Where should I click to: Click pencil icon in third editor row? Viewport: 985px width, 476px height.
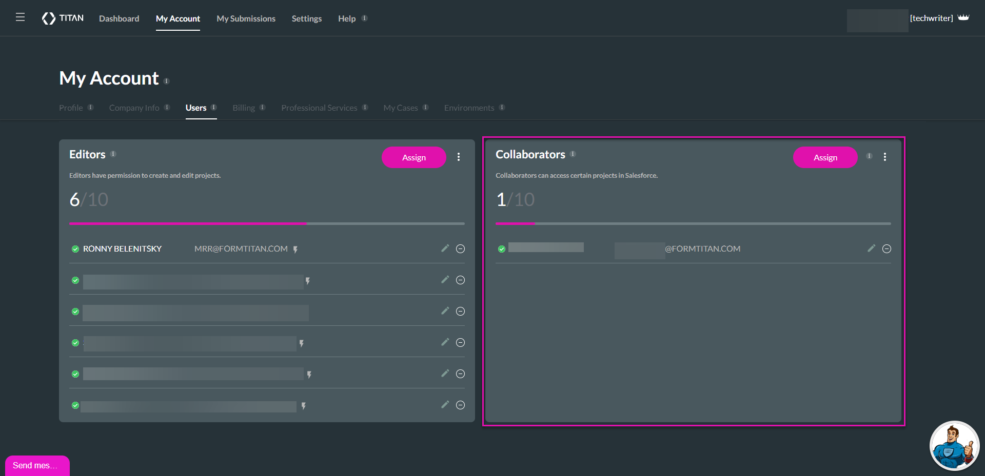click(x=445, y=311)
